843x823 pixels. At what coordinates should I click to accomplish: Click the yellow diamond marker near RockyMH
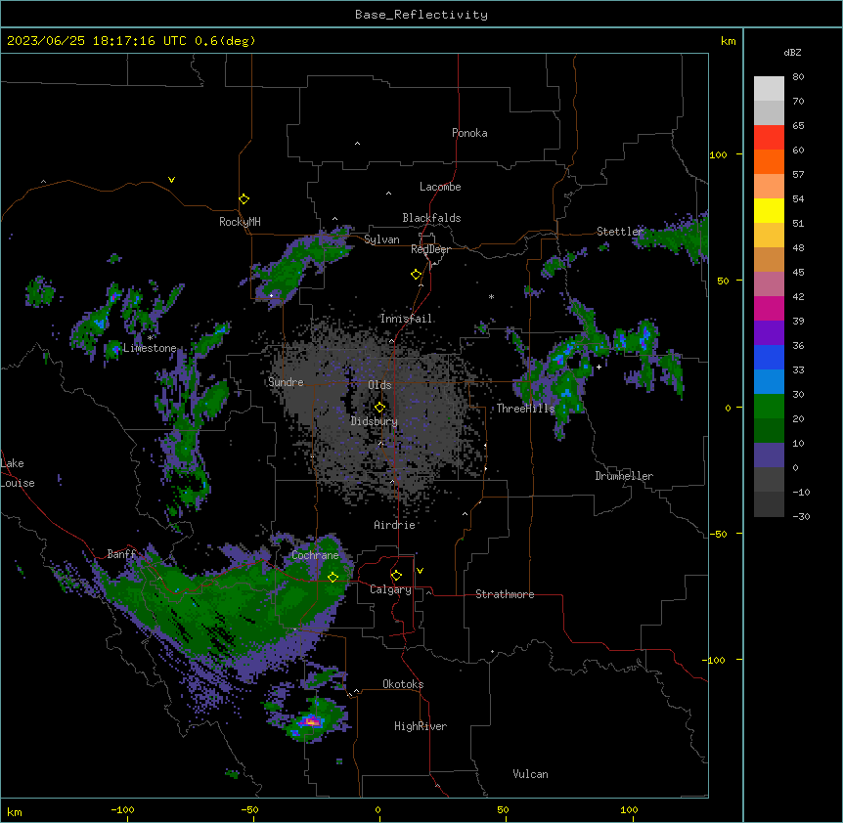[x=244, y=199]
